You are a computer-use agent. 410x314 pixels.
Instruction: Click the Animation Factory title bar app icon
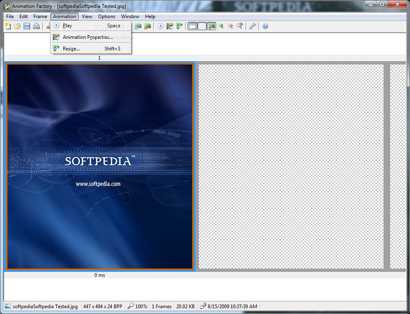[7, 6]
